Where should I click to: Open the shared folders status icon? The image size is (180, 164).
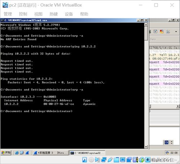pyautogui.click(x=116, y=160)
